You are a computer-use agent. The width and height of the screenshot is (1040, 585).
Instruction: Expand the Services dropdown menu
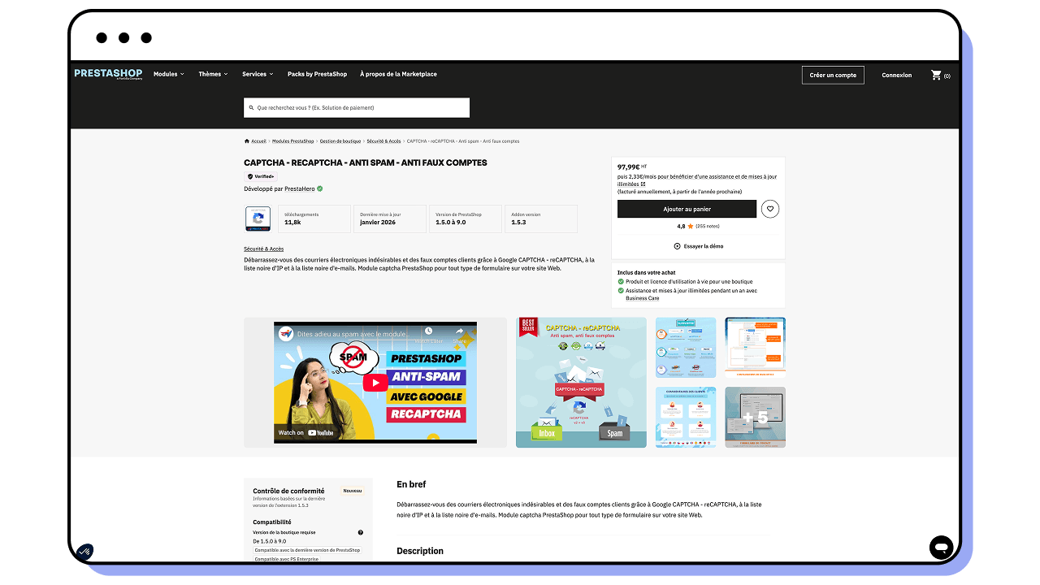258,74
